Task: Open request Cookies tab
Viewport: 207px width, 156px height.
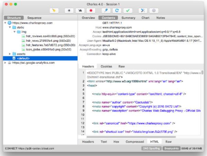Action: point(106,66)
